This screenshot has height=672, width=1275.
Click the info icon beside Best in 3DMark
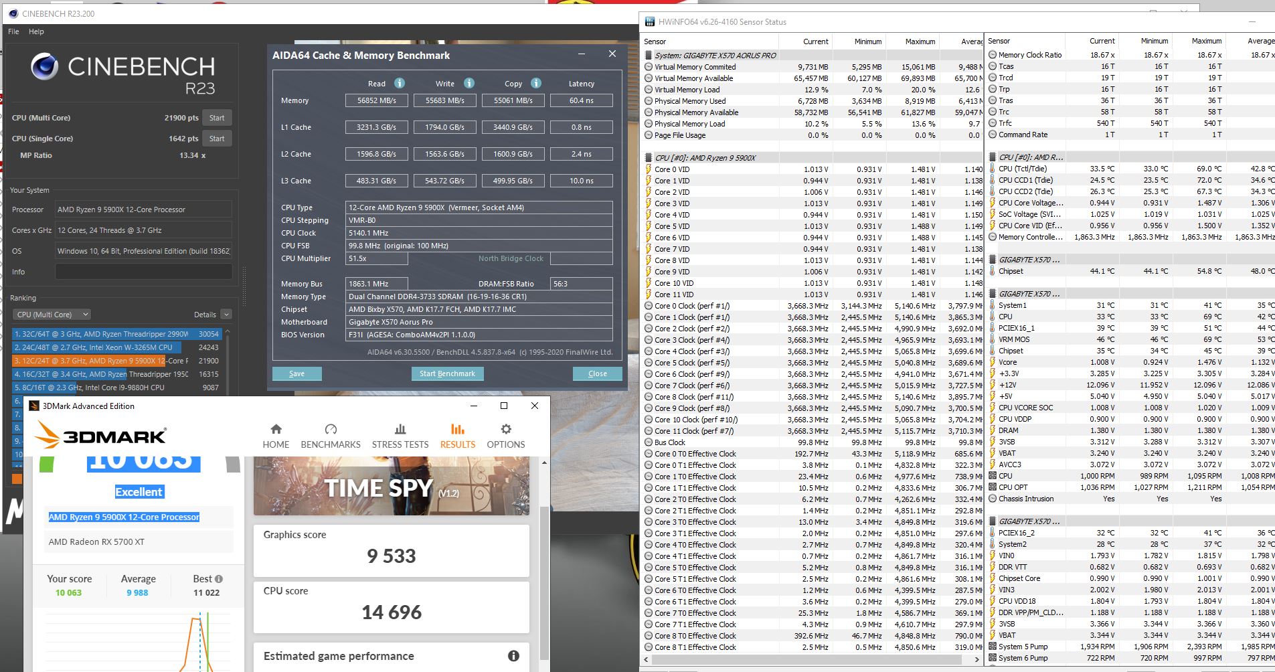coord(219,579)
